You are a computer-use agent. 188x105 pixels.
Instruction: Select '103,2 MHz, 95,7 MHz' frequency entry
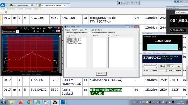pos(74,44)
